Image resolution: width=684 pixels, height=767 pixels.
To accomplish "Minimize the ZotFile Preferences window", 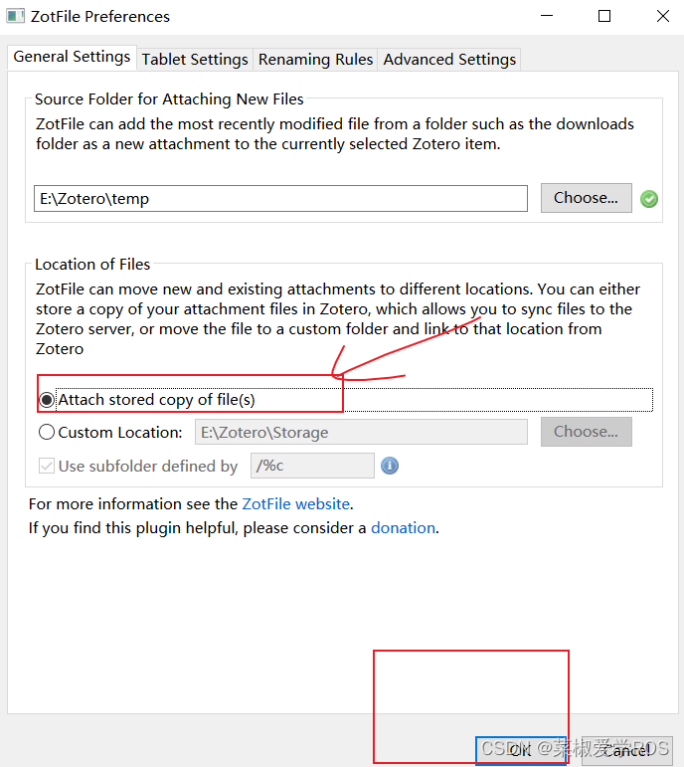I will point(547,16).
